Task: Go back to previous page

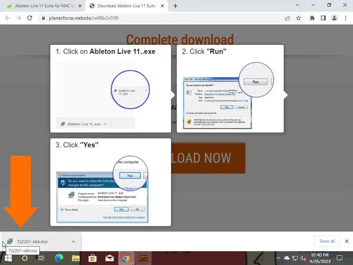Action: coord(8,18)
